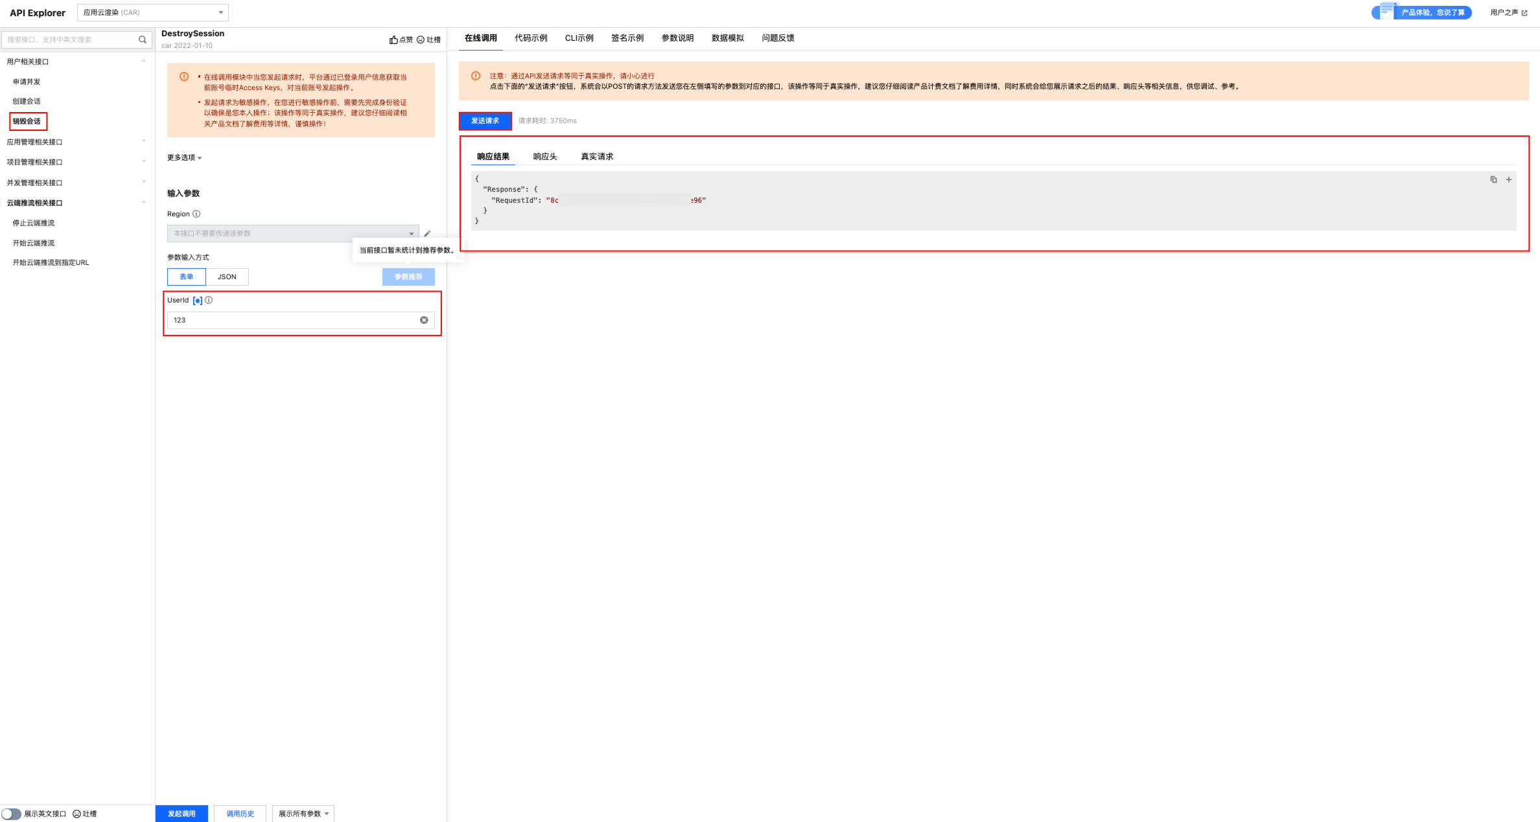
Task: Click the Region info circle icon
Action: 196,214
